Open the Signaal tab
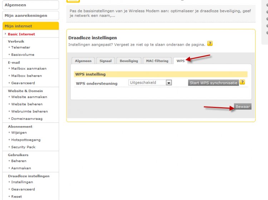The image size is (268, 200). (105, 61)
